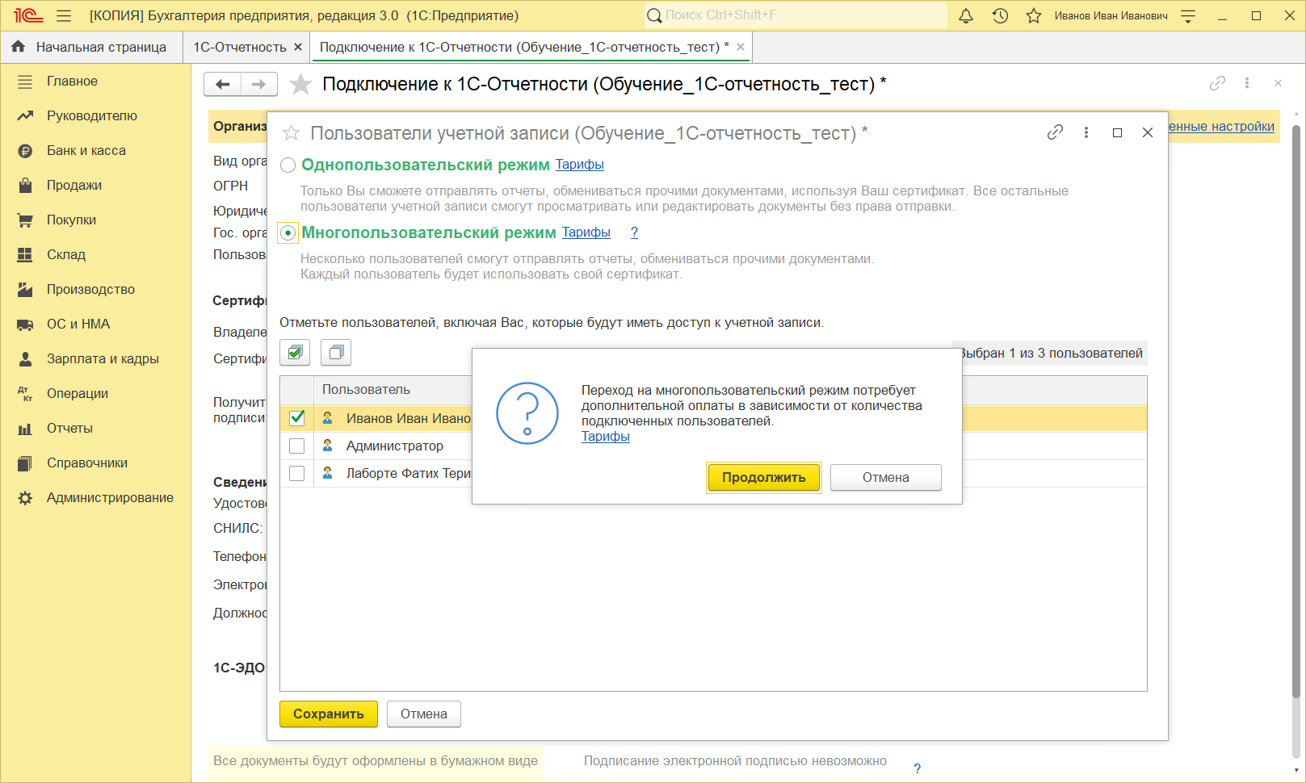Viewport: 1306px width, 783px height.
Task: Check the Администратор user checkbox
Action: pyautogui.click(x=297, y=446)
